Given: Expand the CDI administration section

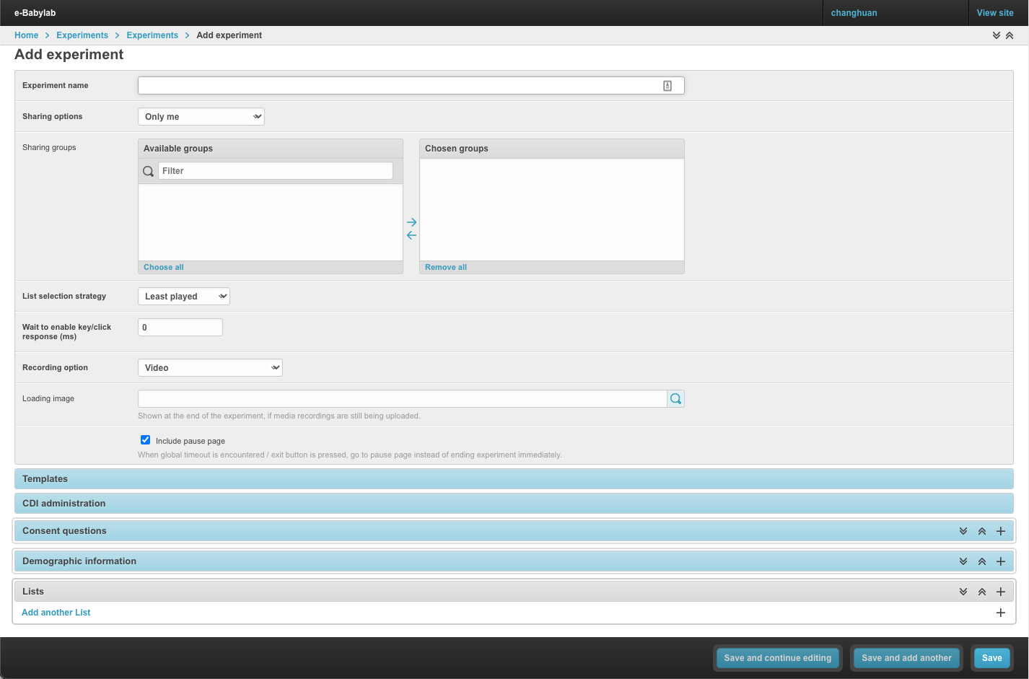Looking at the screenshot, I should (x=514, y=504).
